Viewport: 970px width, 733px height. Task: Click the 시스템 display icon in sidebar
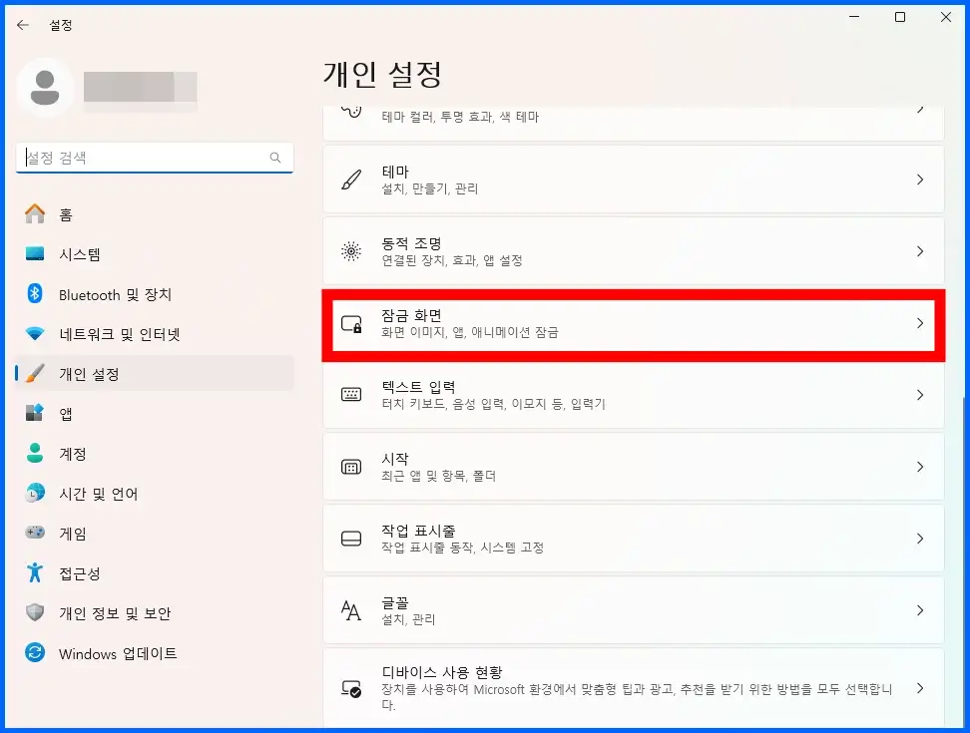[35, 254]
